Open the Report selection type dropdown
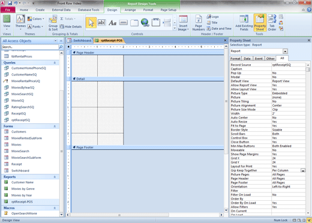Viewport: 312px width, 223px height. pyautogui.click(x=285, y=51)
